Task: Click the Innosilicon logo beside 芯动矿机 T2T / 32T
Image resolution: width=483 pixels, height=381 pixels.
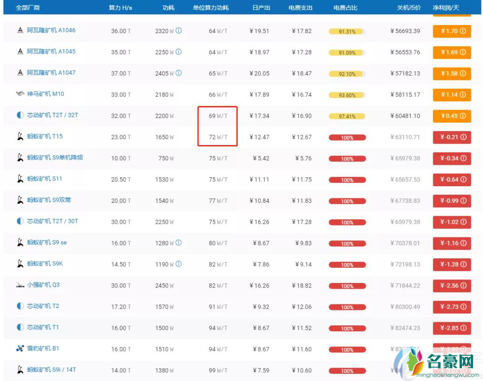Action: click(x=20, y=116)
